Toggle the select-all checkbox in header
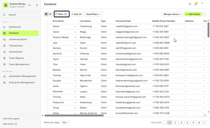This screenshot has width=210, height=128. tap(47, 21)
